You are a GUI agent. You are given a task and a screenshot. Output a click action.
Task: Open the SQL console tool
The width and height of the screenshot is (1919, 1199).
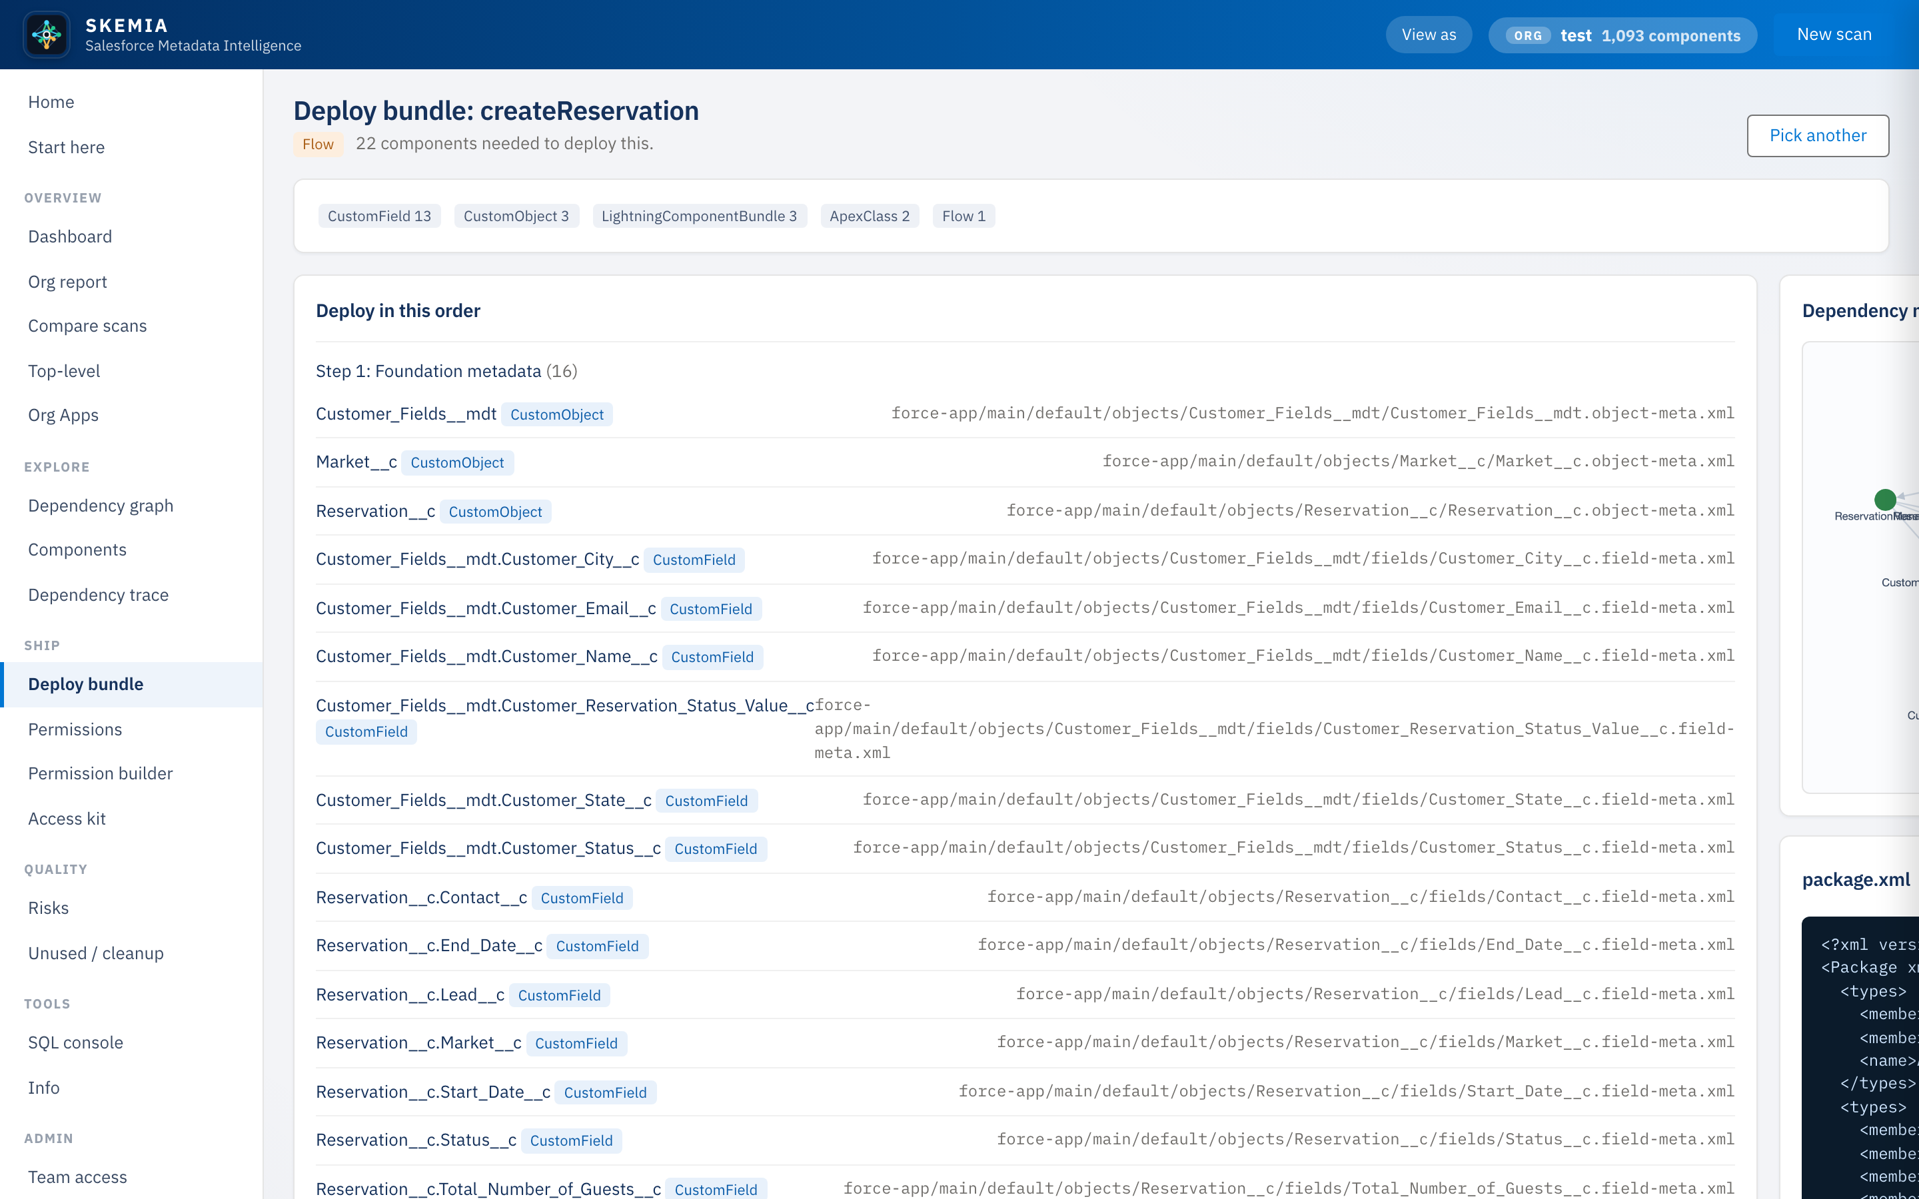tap(132, 1042)
